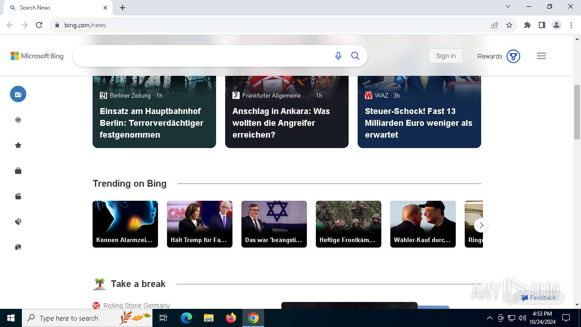Share this page icon in address bar
The height and width of the screenshot is (327, 581).
pyautogui.click(x=495, y=25)
